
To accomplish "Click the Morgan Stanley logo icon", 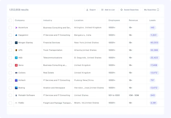I will click(16, 43).
